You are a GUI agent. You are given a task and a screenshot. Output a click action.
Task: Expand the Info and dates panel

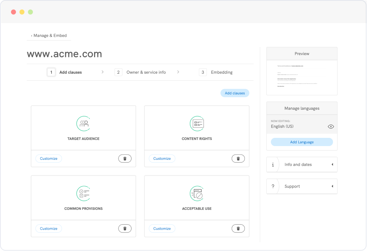click(x=332, y=165)
